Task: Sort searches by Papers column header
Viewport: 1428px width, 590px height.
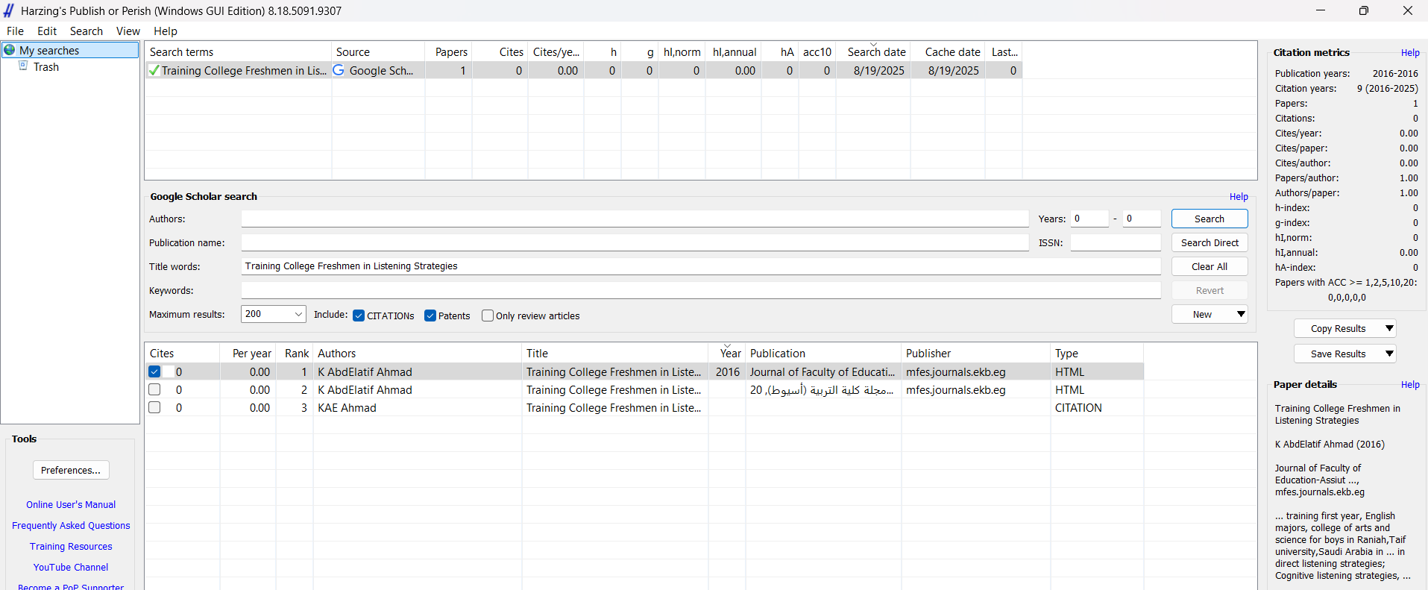Action: coord(449,52)
